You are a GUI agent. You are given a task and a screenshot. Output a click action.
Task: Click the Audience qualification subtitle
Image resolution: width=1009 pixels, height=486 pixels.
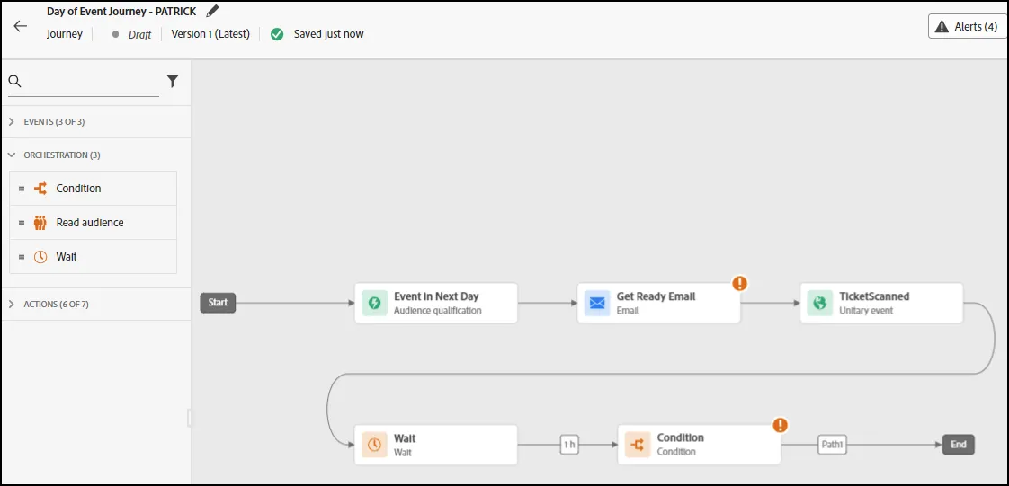pyautogui.click(x=438, y=311)
